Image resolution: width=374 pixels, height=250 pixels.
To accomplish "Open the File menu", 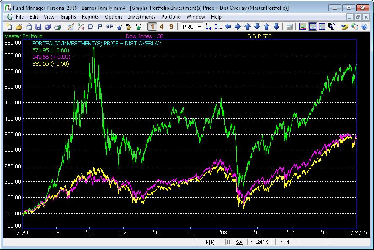I will point(20,17).
